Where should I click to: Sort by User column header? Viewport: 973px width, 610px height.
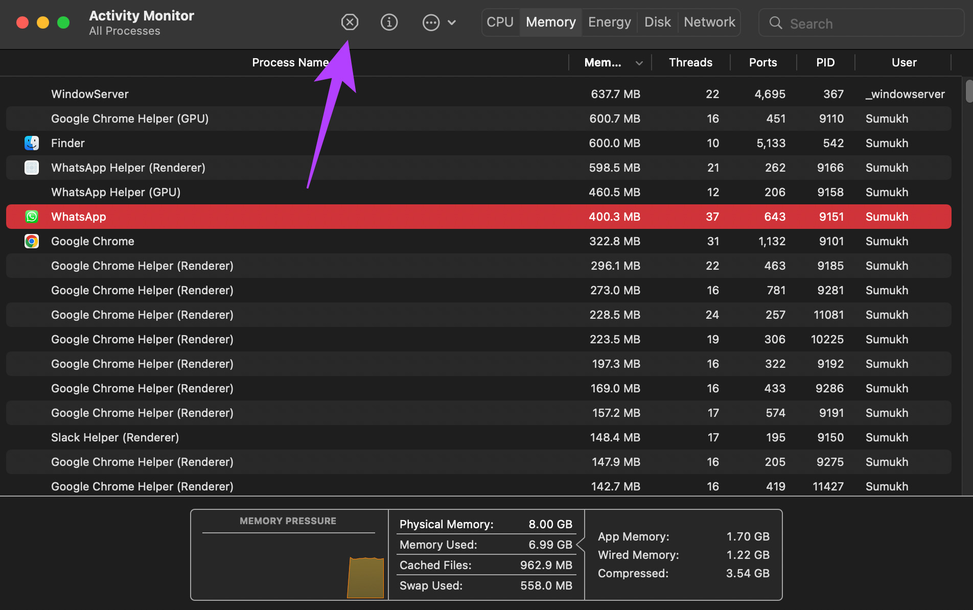(904, 62)
